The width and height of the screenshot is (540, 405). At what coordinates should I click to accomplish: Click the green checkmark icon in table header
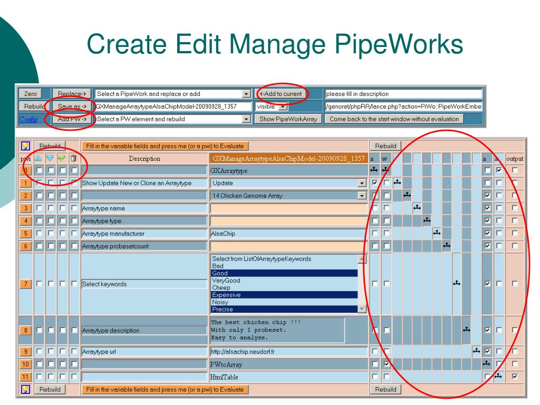pyautogui.click(x=62, y=158)
